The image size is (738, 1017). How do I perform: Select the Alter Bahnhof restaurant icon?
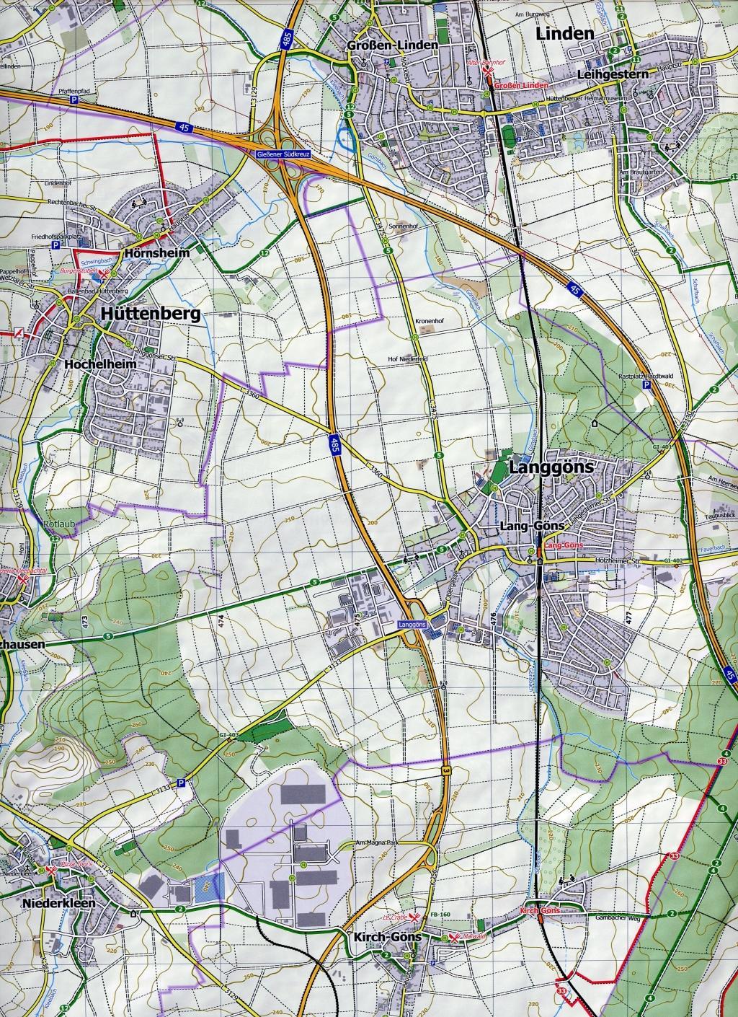[x=488, y=71]
